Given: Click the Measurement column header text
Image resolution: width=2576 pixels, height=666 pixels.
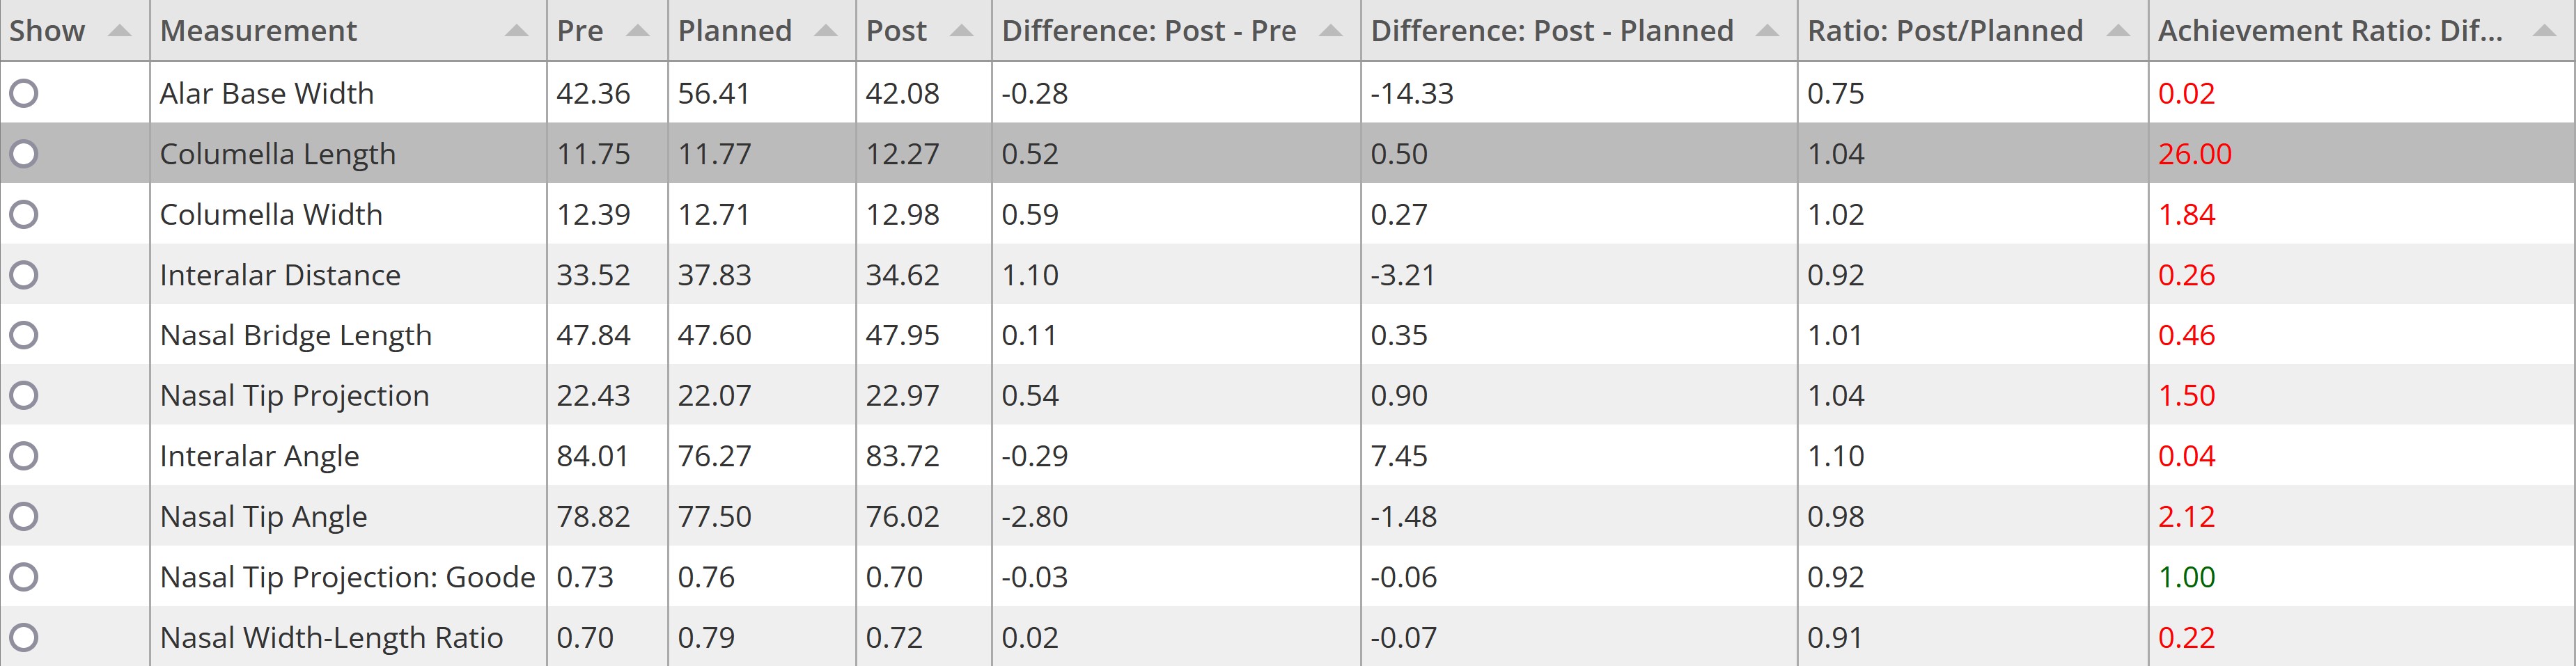Looking at the screenshot, I should [258, 31].
